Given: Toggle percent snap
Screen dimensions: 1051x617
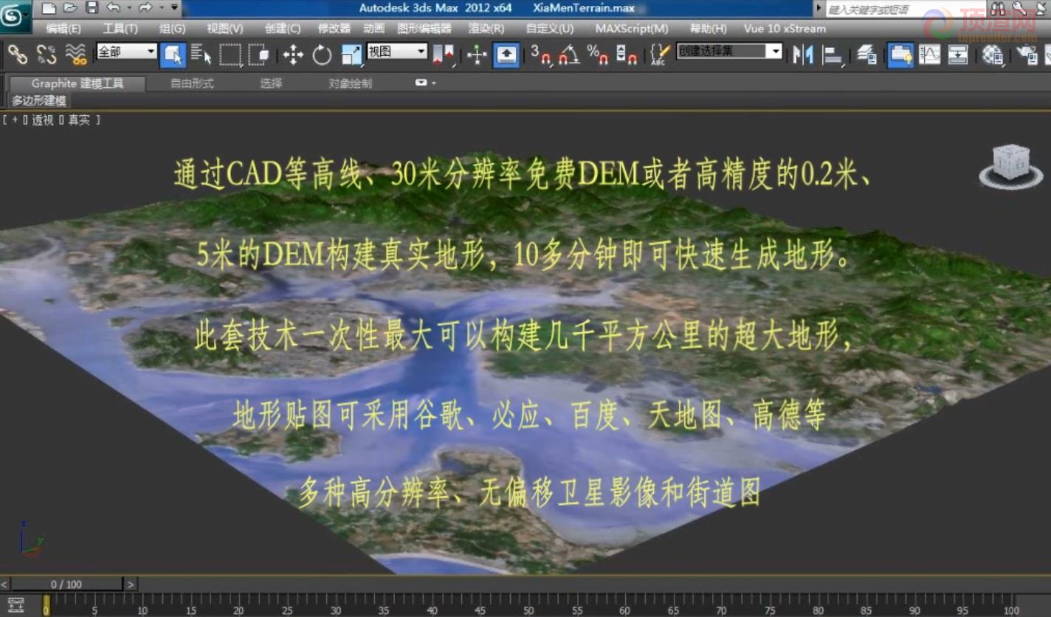Looking at the screenshot, I should (597, 55).
